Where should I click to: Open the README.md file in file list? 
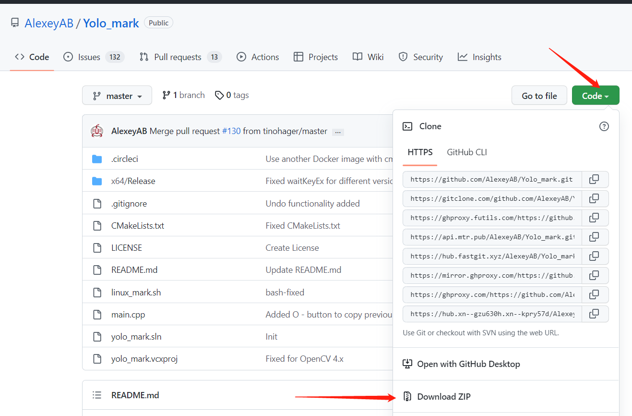pyautogui.click(x=134, y=270)
